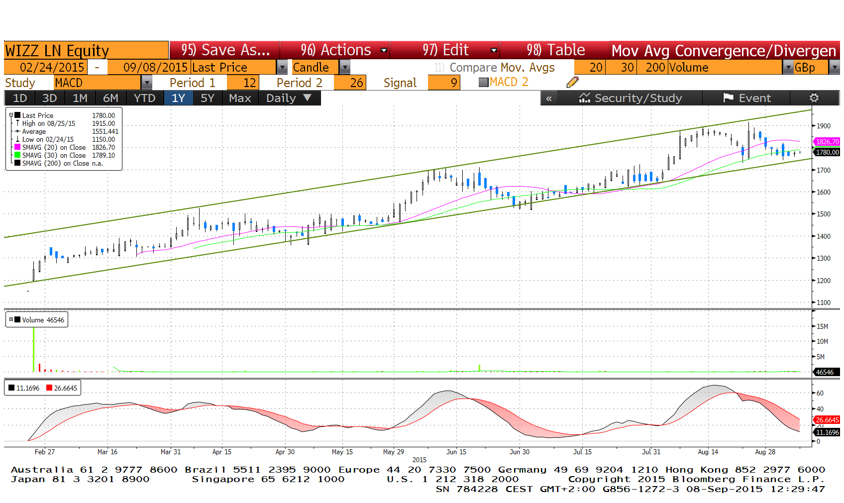Click the red 26.6645 axis tag
Screen dimensions: 844x503
click(x=827, y=420)
